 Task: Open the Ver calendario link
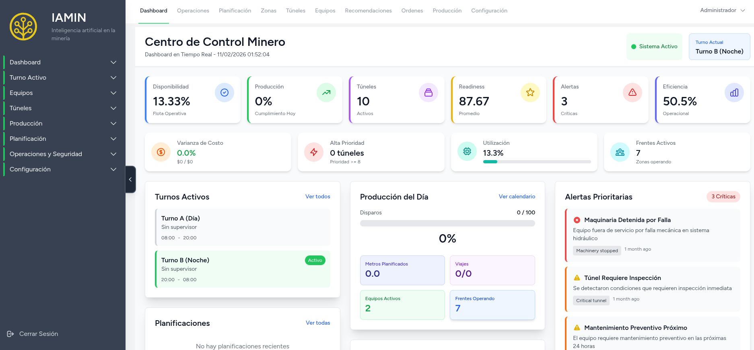[x=517, y=197]
